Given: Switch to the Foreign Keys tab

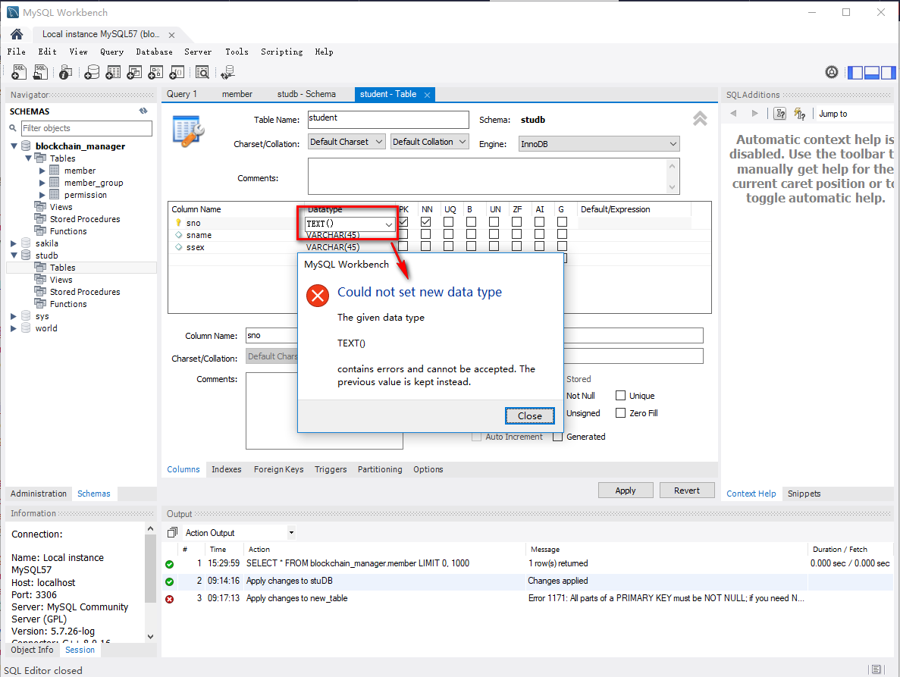Looking at the screenshot, I should 278,469.
